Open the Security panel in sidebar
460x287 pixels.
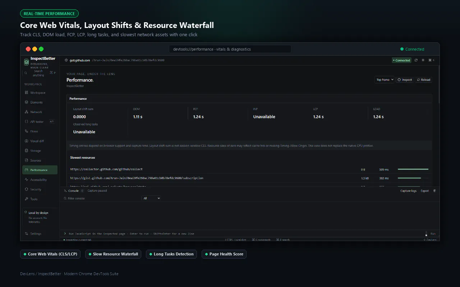(40, 189)
